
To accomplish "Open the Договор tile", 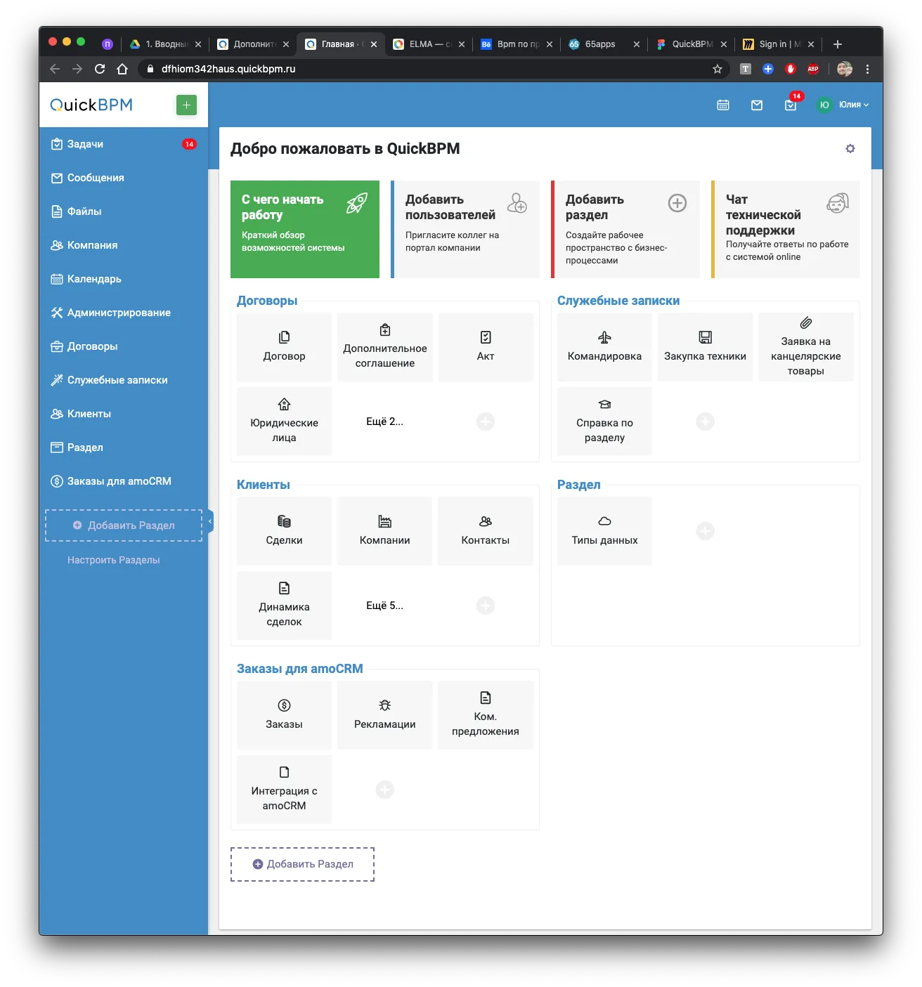I will point(284,347).
